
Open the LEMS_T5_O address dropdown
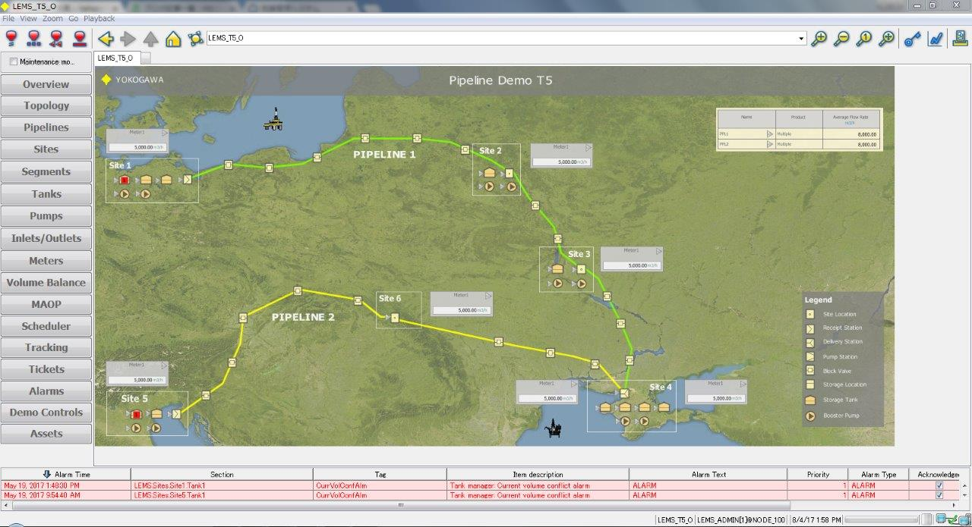tap(802, 39)
